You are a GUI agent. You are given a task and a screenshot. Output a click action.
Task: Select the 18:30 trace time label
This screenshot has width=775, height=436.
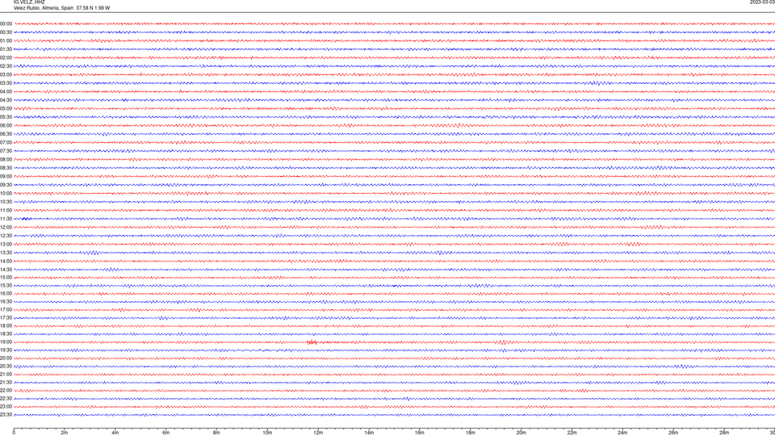[x=6, y=333]
